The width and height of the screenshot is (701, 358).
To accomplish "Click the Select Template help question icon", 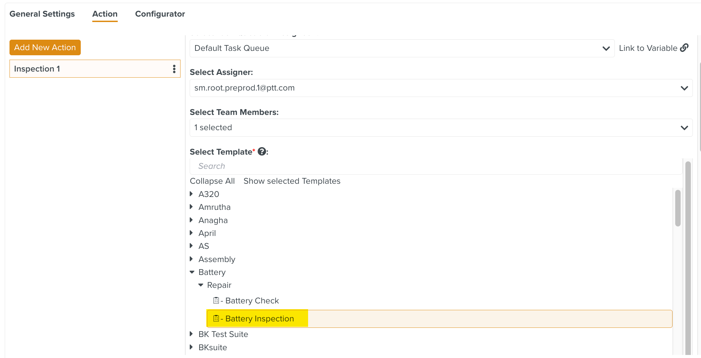I will (262, 152).
